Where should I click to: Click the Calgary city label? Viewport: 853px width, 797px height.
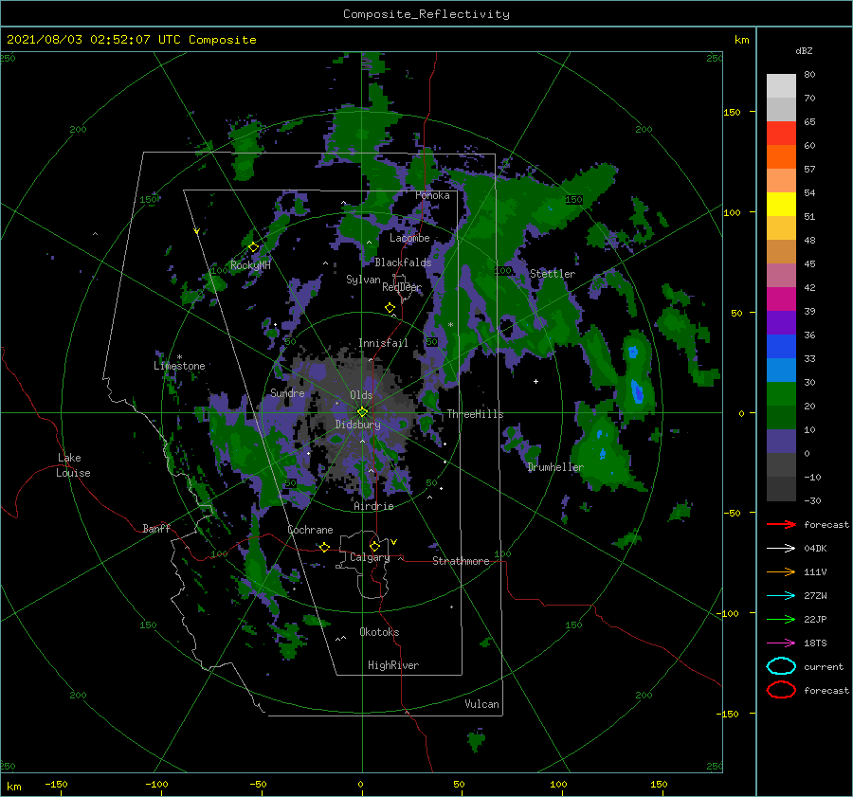click(x=370, y=557)
